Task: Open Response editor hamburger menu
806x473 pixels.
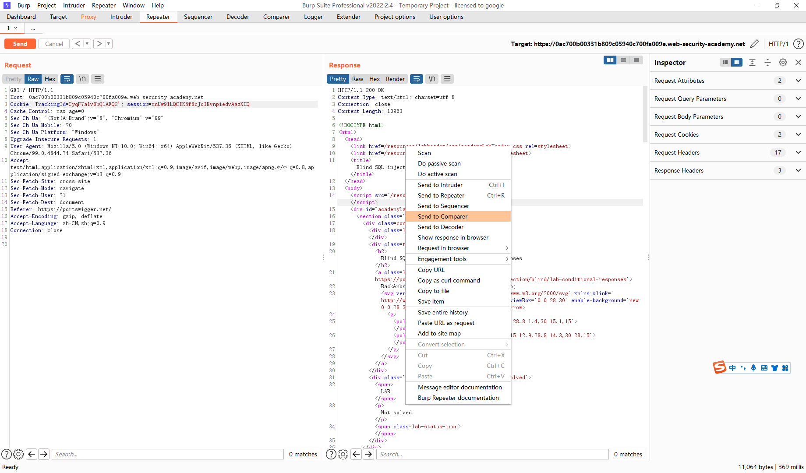Action: 447,79
